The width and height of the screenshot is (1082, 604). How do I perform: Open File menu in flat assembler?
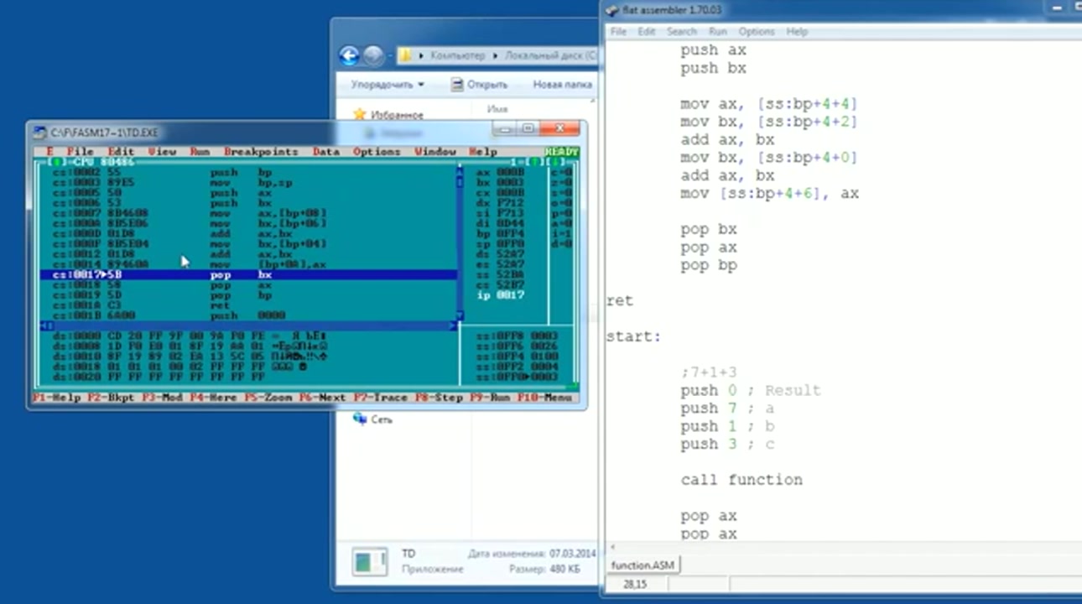tap(618, 31)
